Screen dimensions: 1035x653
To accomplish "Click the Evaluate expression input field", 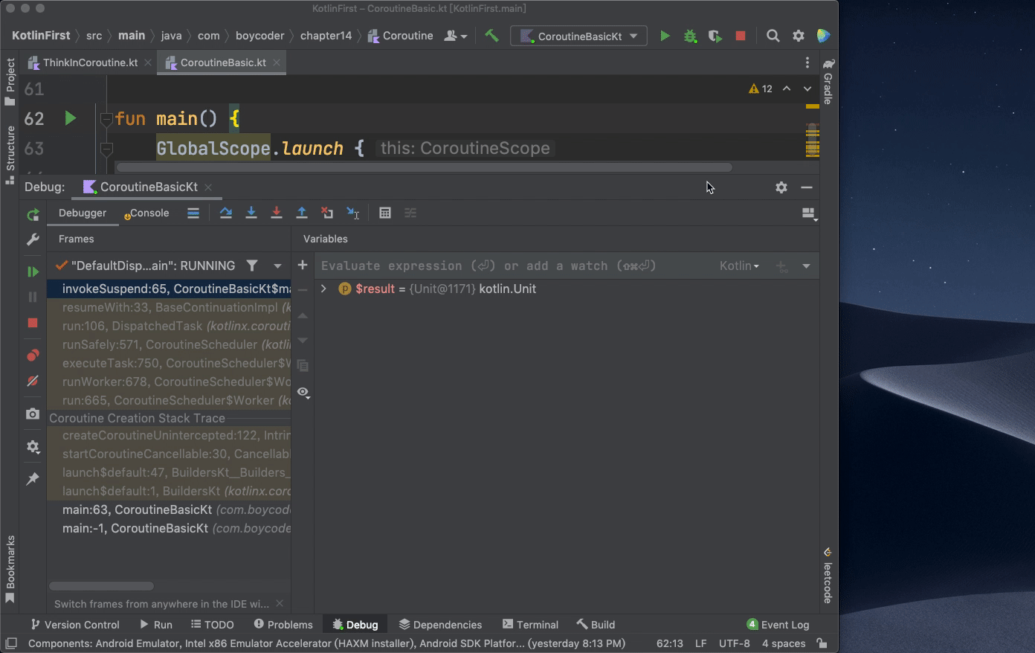I will pyautogui.click(x=516, y=266).
